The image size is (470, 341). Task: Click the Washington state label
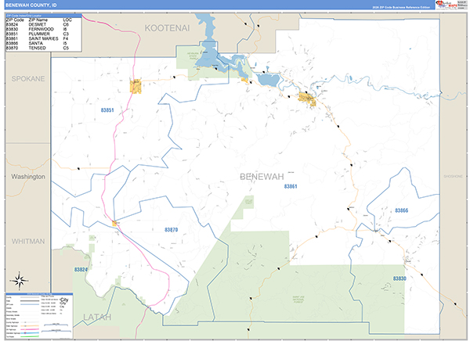28,177
